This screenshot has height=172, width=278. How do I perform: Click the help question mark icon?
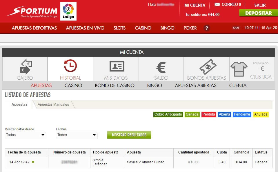tap(207, 28)
